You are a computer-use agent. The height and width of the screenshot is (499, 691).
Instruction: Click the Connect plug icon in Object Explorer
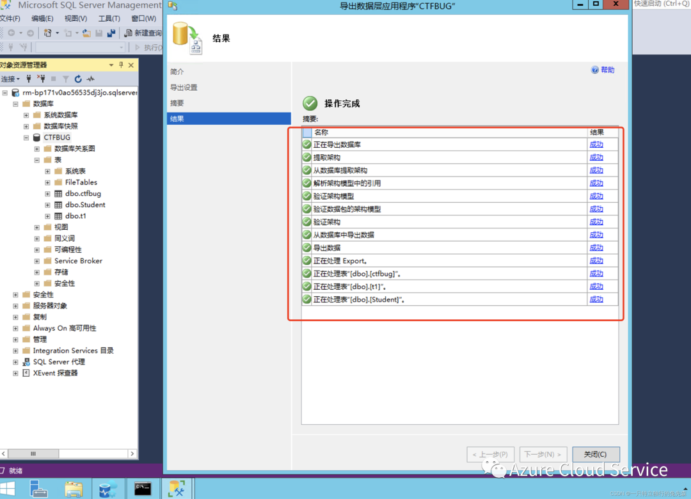point(29,79)
